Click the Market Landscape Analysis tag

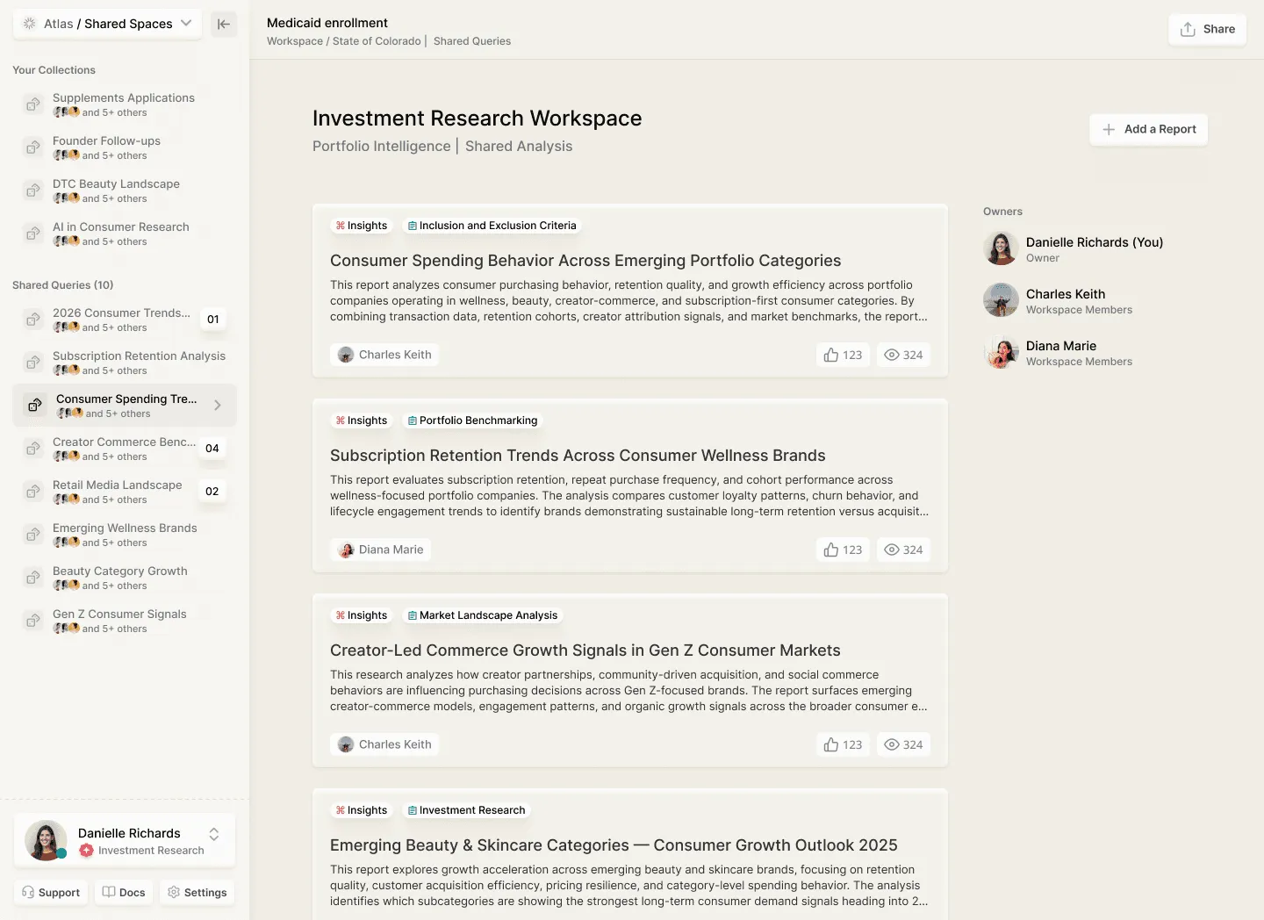tap(483, 615)
